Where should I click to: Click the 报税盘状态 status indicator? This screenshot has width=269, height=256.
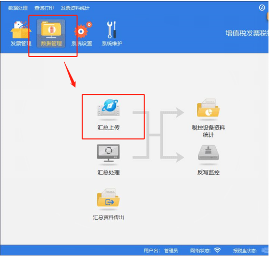[265, 250]
